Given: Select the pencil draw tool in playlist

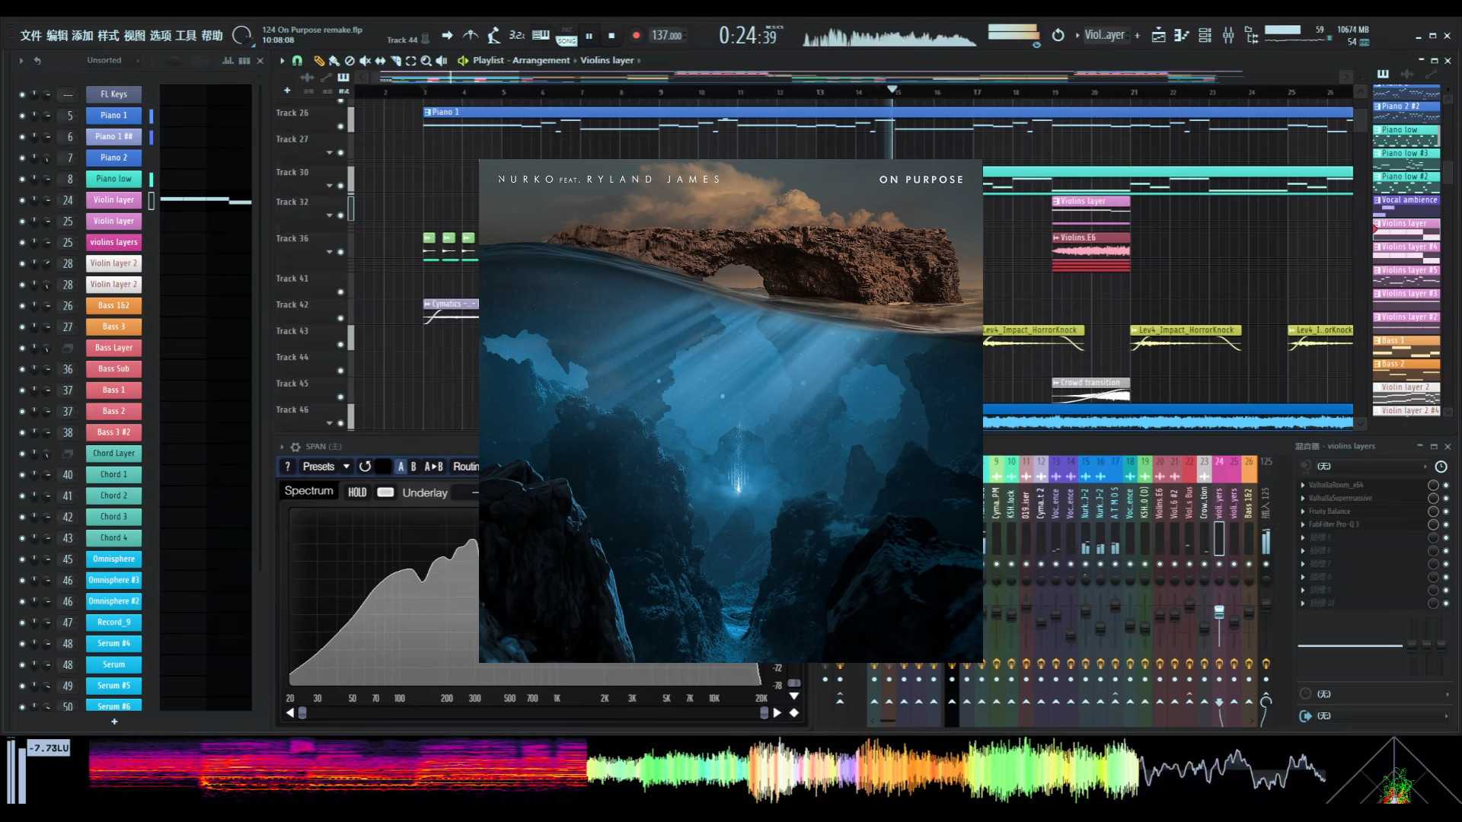Looking at the screenshot, I should click(319, 61).
